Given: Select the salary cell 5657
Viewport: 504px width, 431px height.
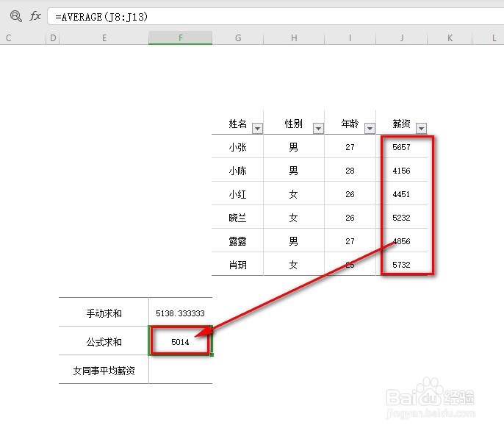Looking at the screenshot, I should (x=401, y=147).
